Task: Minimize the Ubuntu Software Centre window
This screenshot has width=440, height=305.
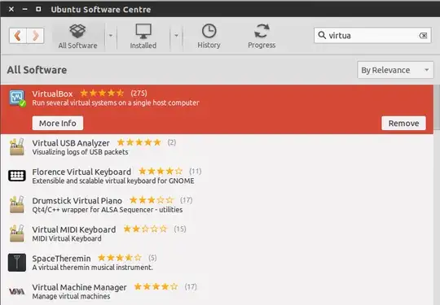Action: tap(24, 9)
